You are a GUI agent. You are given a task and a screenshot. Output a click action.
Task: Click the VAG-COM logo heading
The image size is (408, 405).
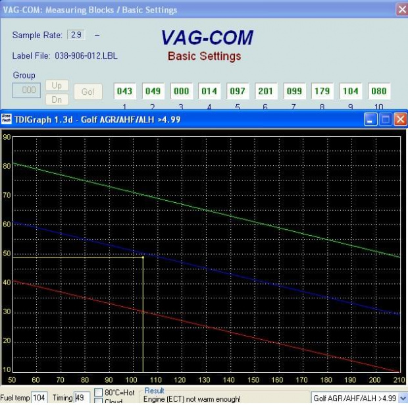pyautogui.click(x=207, y=38)
